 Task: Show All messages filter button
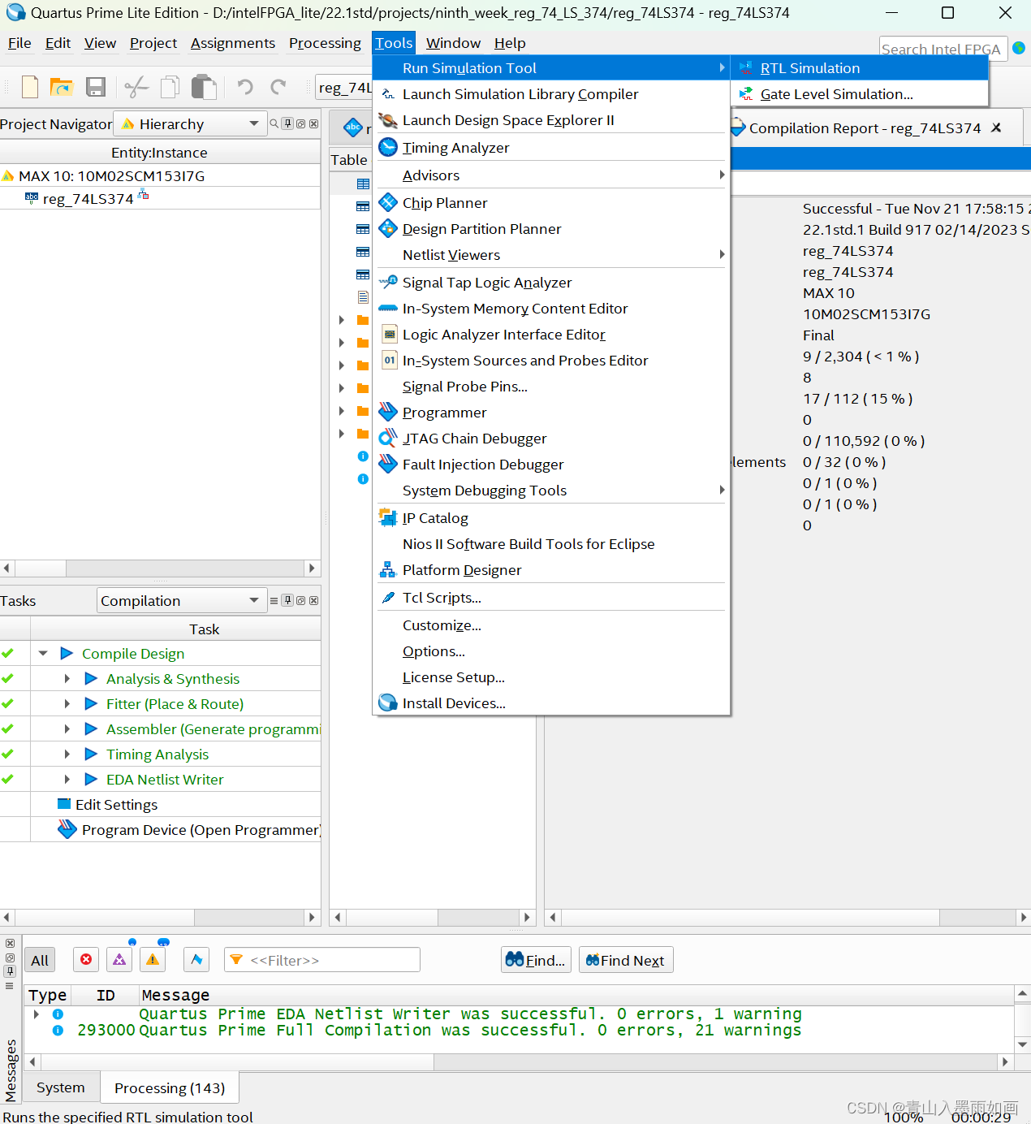tap(40, 960)
